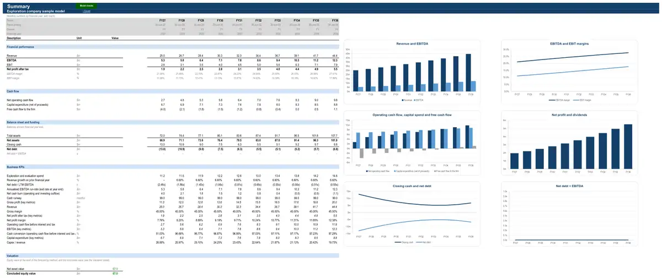Screen dimensions: 662x278
Task: Select the Capex / revenue KPI label
Action: coord(15,242)
